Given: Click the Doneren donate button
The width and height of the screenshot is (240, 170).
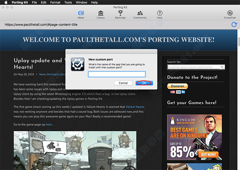Looking at the screenshot, I should coord(177,86).
